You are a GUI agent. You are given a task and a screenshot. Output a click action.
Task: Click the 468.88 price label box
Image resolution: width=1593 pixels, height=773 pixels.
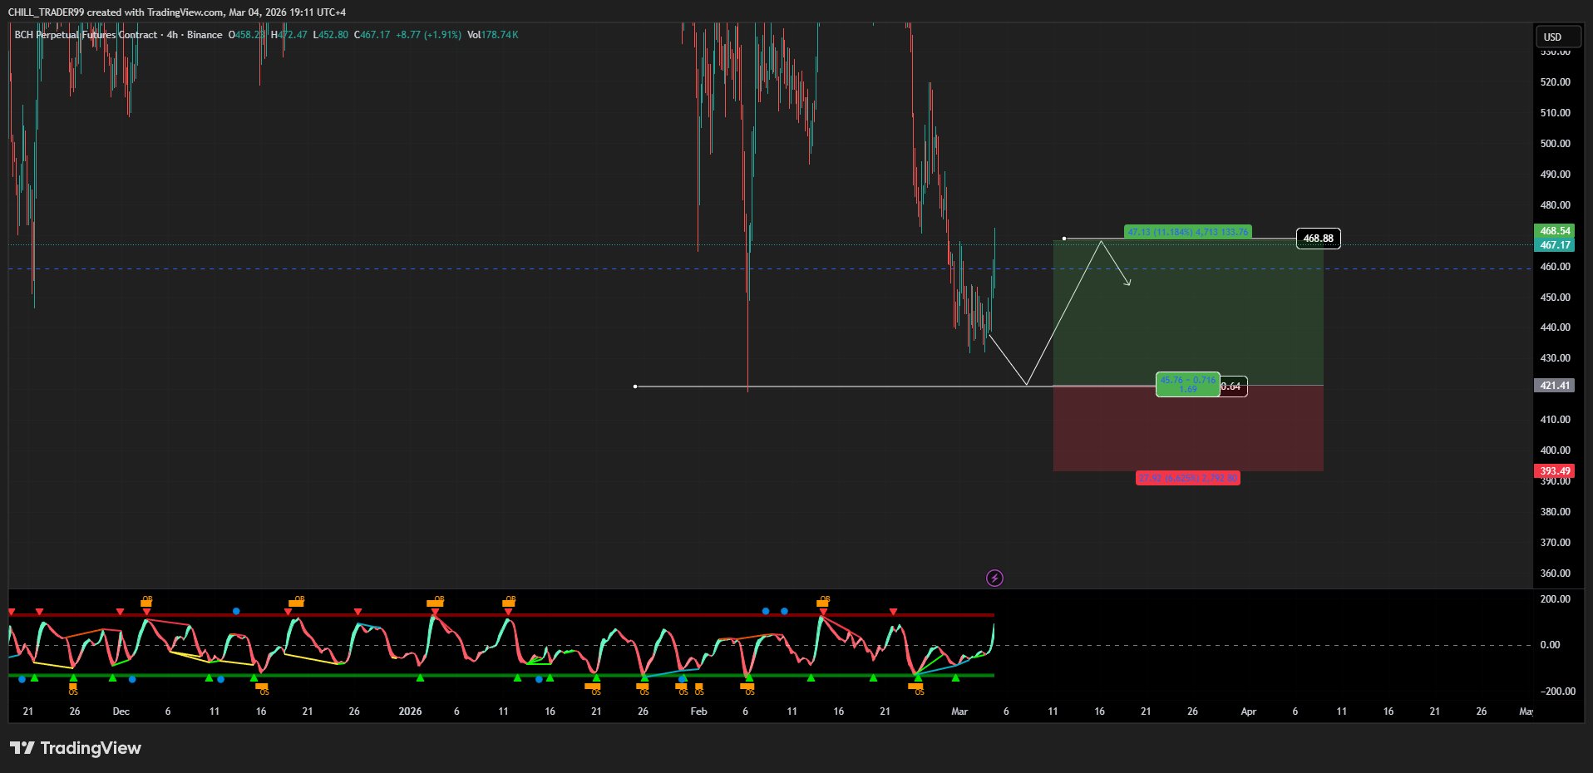[x=1318, y=239]
